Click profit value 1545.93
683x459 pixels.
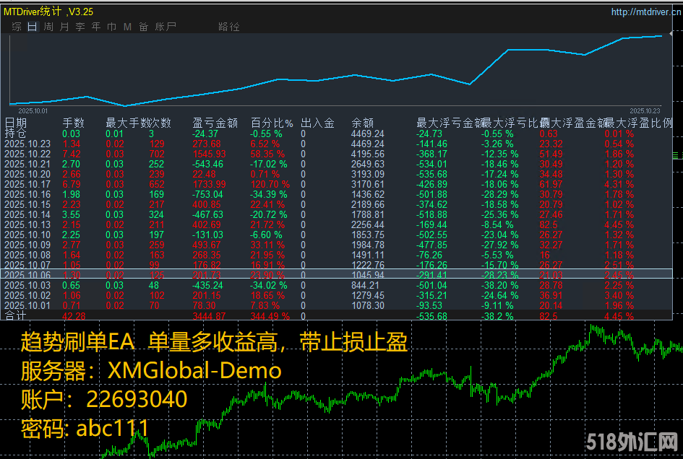coord(209,154)
